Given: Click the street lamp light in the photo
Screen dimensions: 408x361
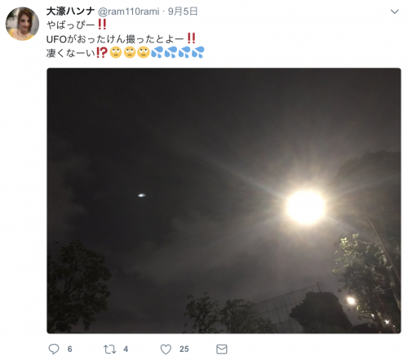Looking at the screenshot, I should point(351,301).
